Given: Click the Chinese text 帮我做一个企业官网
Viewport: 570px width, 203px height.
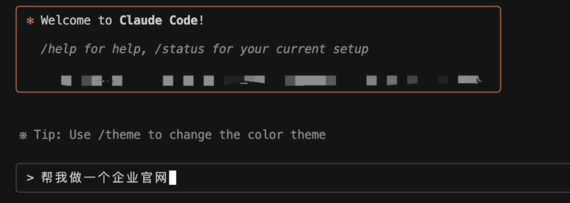Looking at the screenshot, I should pyautogui.click(x=104, y=178).
